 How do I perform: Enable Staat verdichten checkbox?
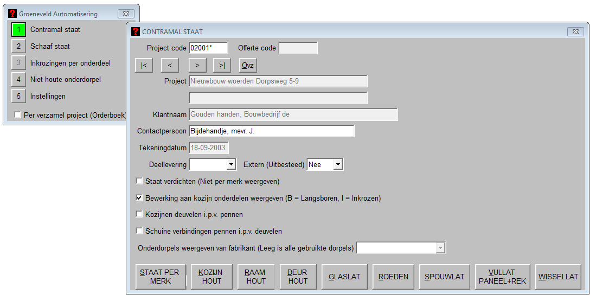139,181
